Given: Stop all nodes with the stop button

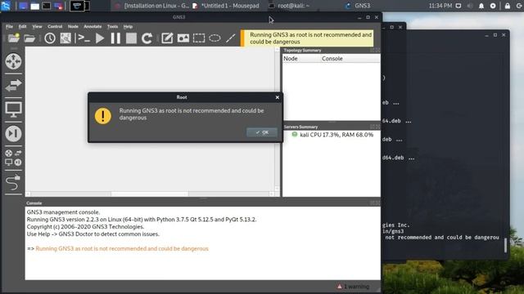Looking at the screenshot, I should coord(131,38).
